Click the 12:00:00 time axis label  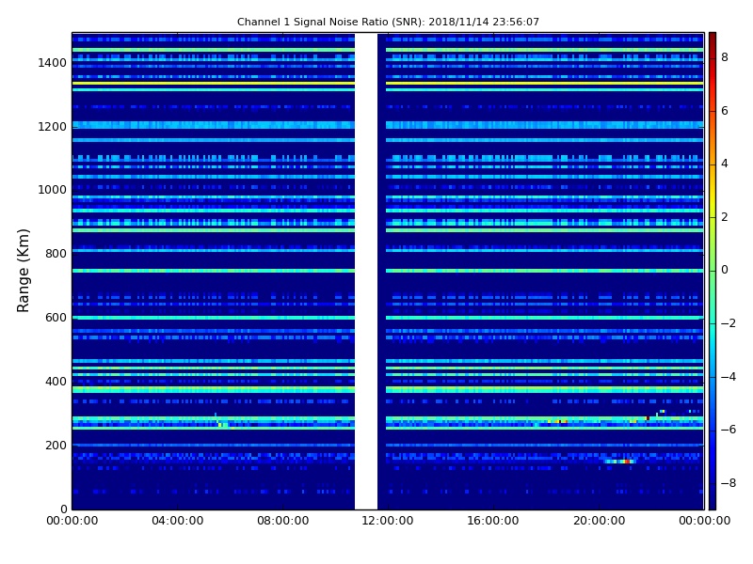click(x=388, y=521)
